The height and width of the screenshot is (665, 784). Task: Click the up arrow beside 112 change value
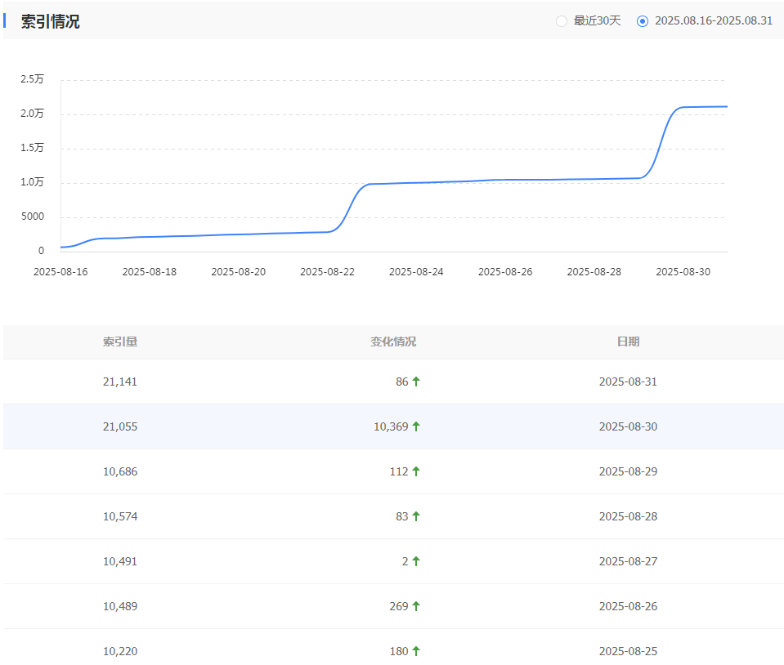pyautogui.click(x=417, y=471)
